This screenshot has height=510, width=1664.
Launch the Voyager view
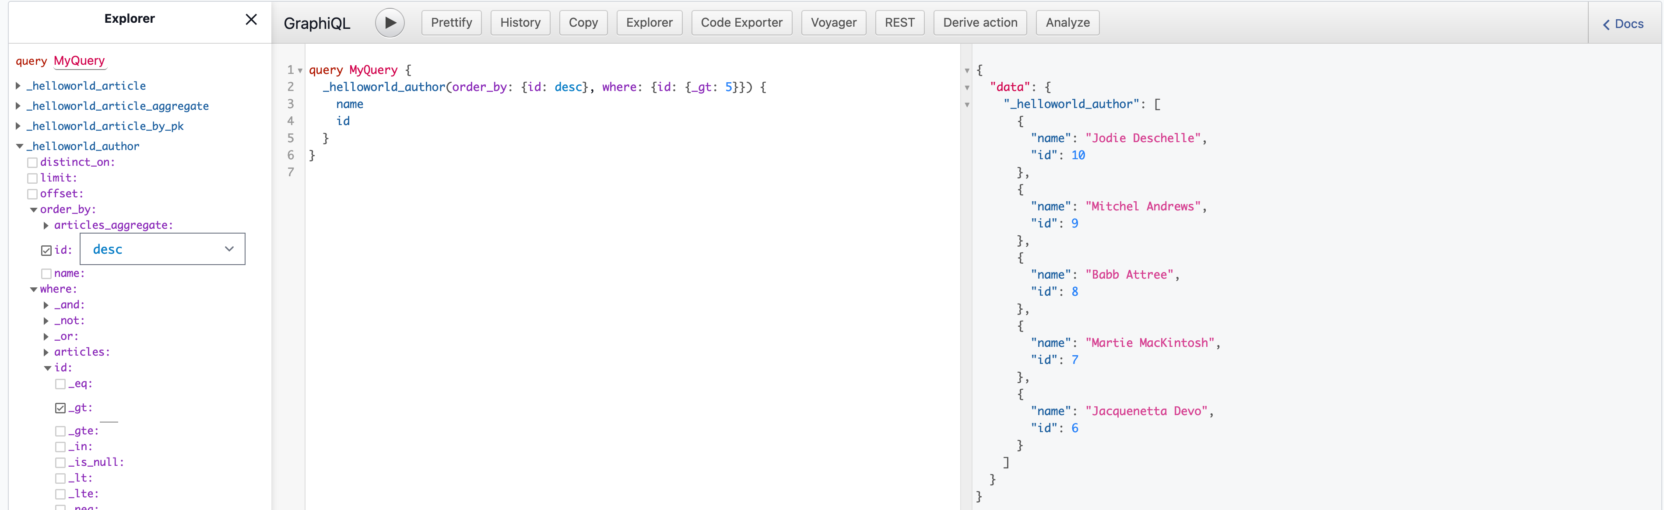click(x=832, y=23)
